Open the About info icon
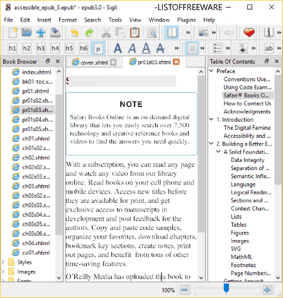The height and width of the screenshot is (298, 283). (x=269, y=33)
